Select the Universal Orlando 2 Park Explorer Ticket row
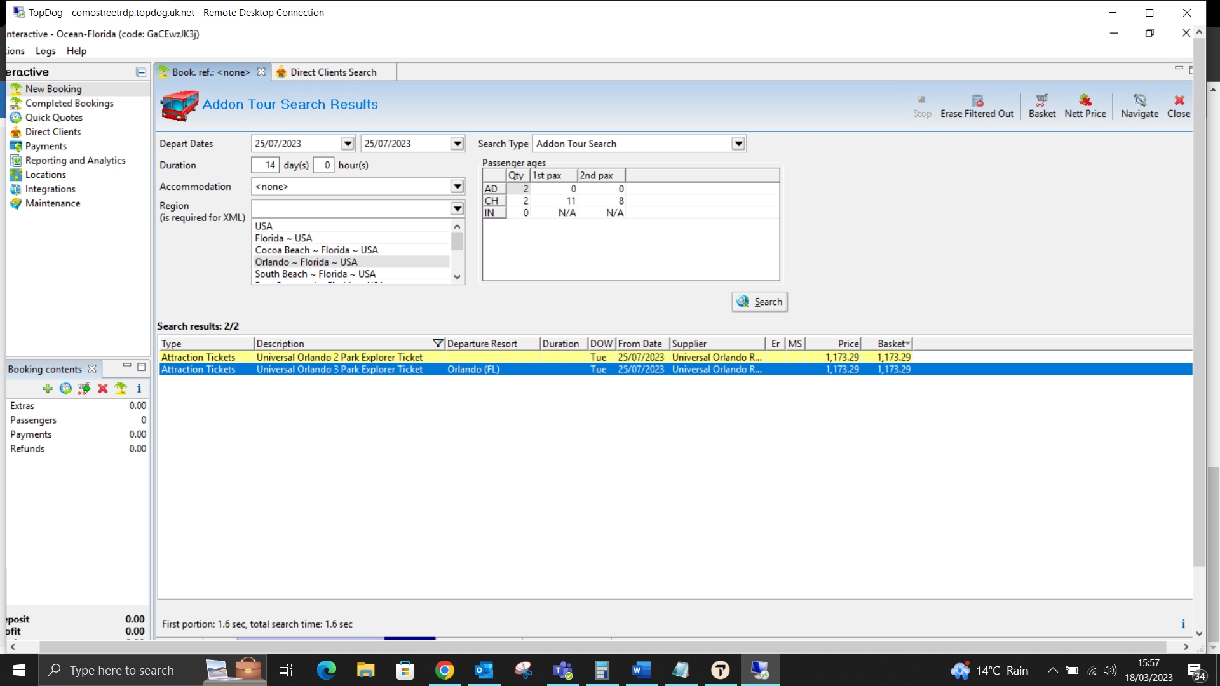 coord(339,357)
